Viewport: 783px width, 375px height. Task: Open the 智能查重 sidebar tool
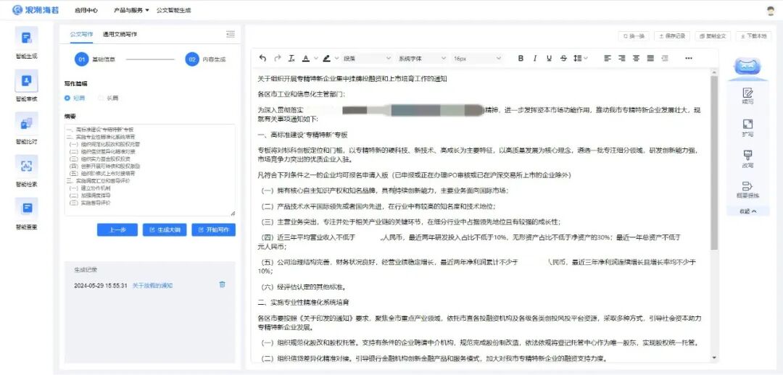pyautogui.click(x=27, y=214)
